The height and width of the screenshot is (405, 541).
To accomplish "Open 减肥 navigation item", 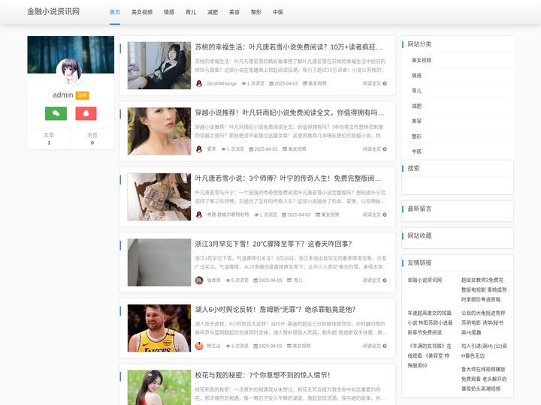I will tap(213, 12).
